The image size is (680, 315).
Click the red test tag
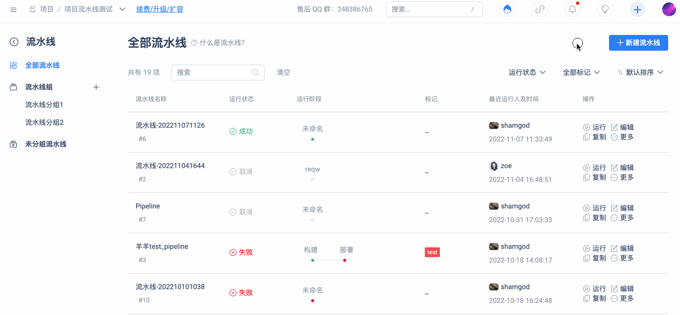(x=432, y=252)
